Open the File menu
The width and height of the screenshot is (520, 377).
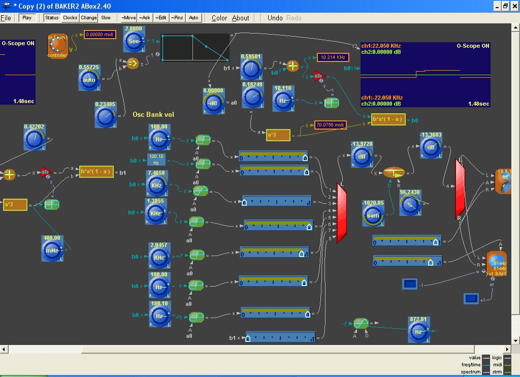(6, 18)
